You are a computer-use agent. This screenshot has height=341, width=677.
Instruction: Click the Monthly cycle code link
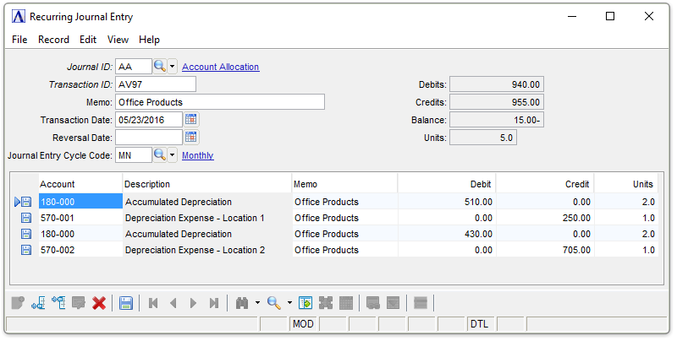pos(197,155)
